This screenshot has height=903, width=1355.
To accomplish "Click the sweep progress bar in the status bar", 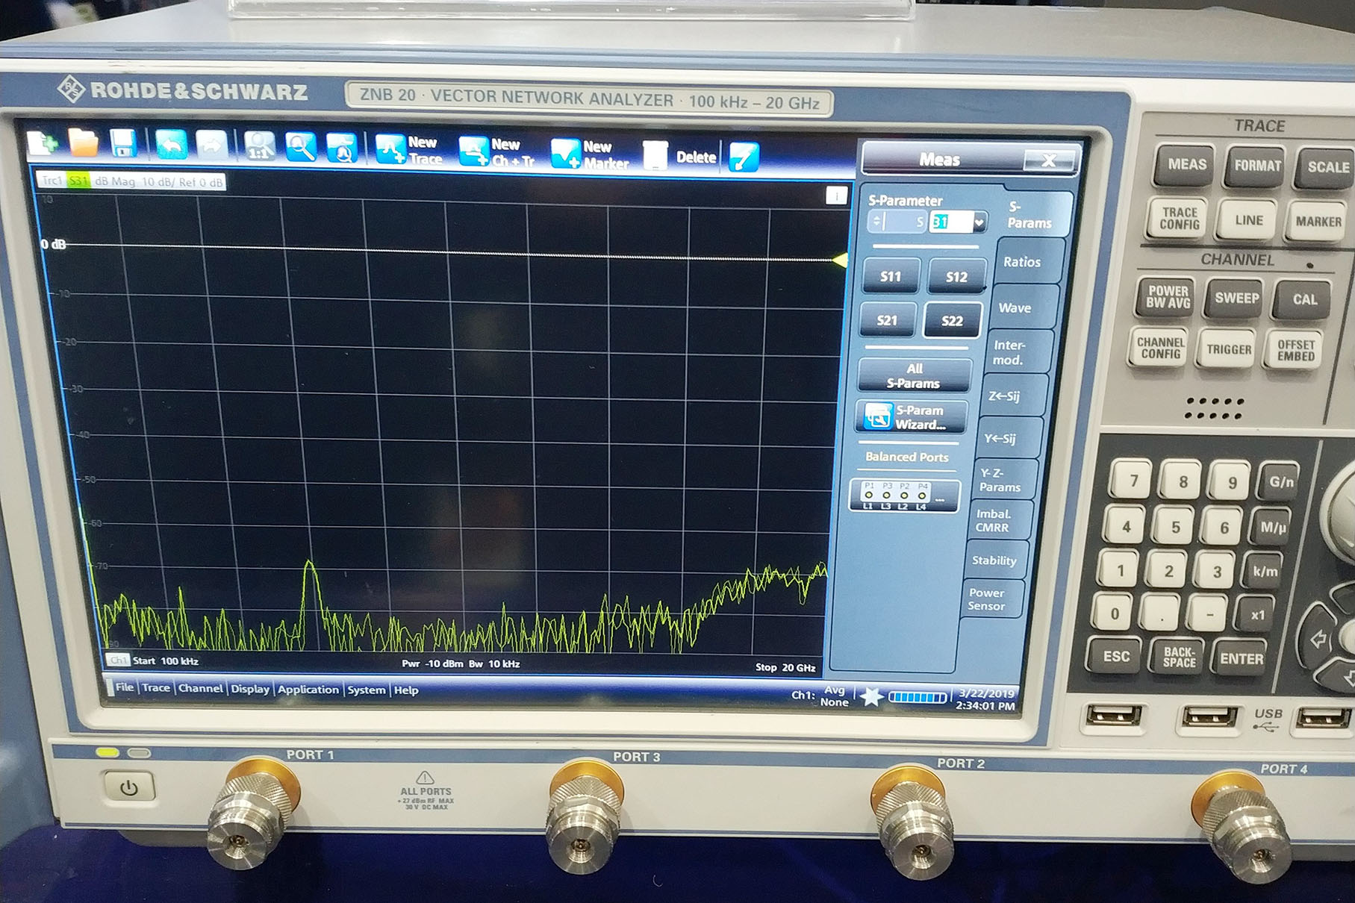I will [x=918, y=698].
